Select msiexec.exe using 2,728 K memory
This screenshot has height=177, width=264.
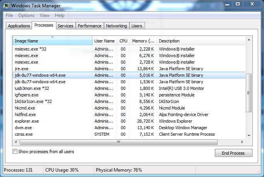click(129, 62)
